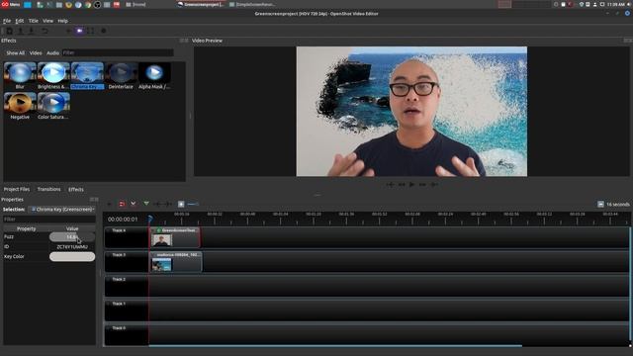Click the Fast Forward playback button
Viewport: 633px width, 356px height.
[x=422, y=185]
